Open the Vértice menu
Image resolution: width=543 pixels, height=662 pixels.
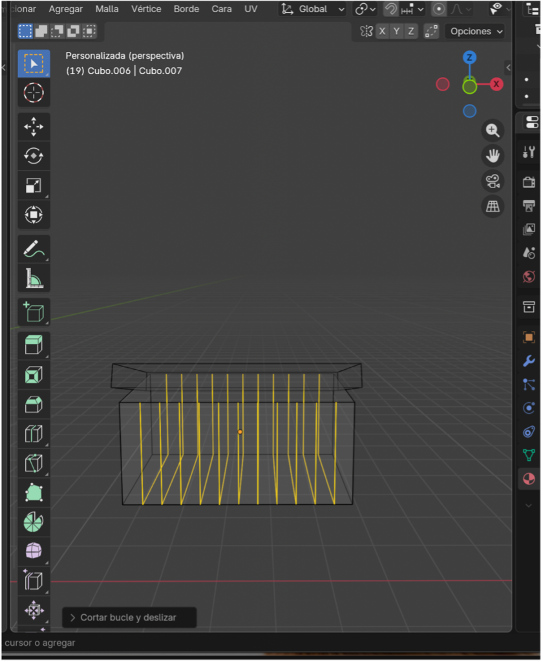click(146, 9)
